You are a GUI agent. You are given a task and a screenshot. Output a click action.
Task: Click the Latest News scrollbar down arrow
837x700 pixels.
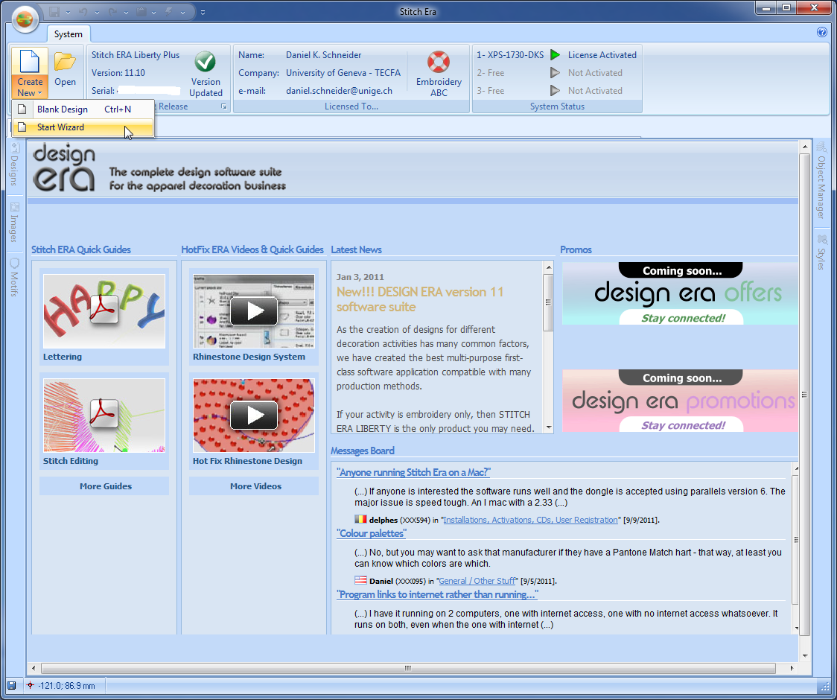pyautogui.click(x=548, y=427)
